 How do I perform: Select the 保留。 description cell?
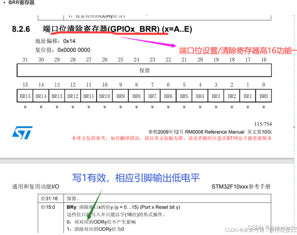(167, 198)
